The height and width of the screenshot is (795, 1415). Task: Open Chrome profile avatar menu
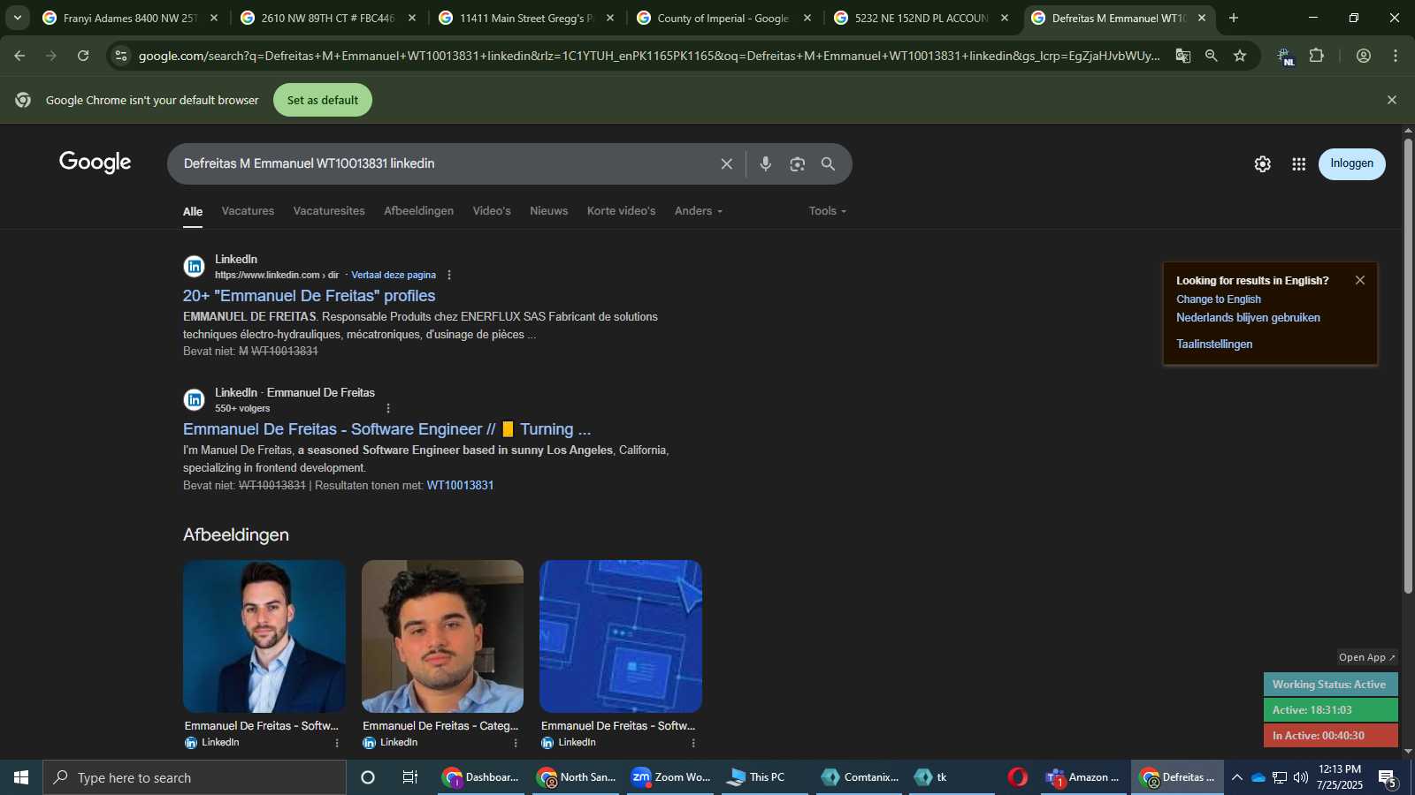click(x=1364, y=56)
